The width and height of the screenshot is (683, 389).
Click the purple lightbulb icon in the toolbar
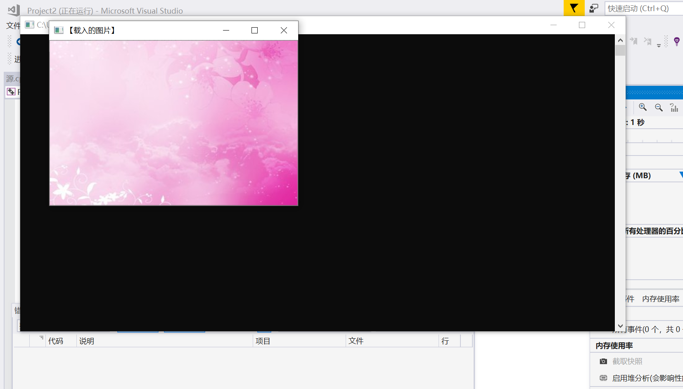point(676,41)
